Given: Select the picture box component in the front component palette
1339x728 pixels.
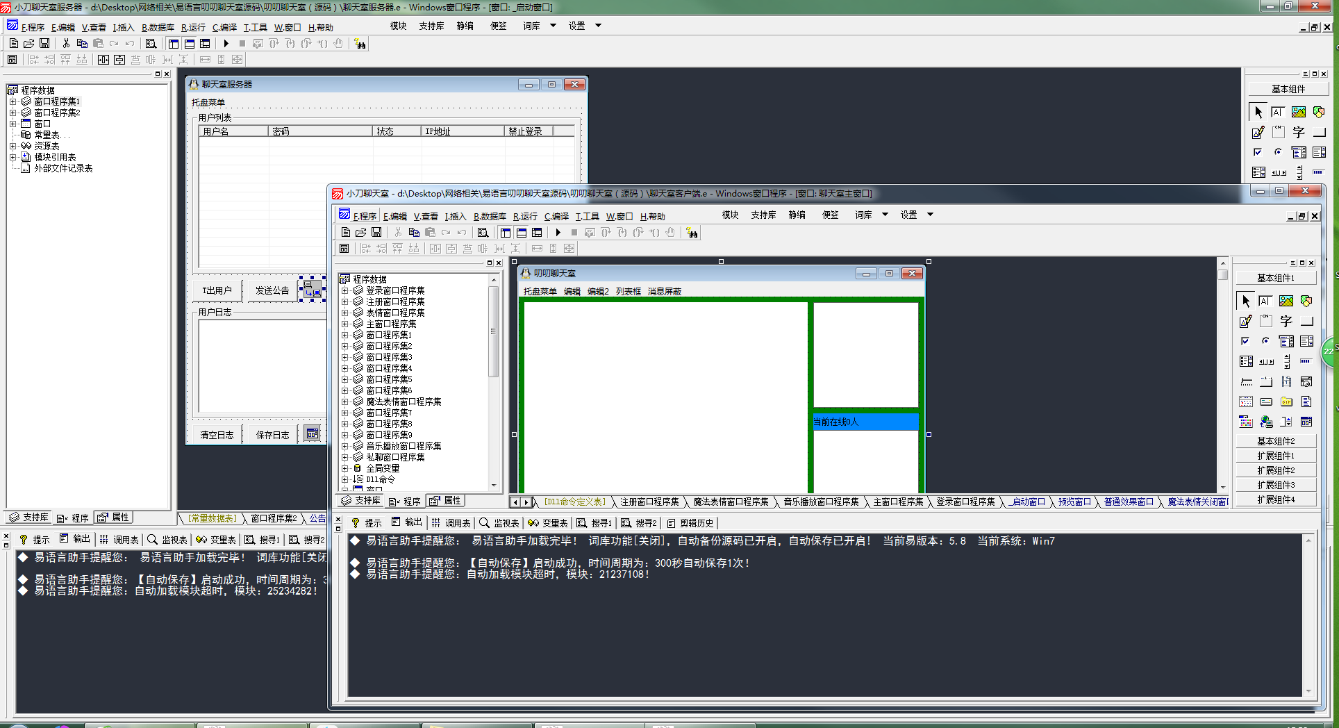Looking at the screenshot, I should (1286, 301).
